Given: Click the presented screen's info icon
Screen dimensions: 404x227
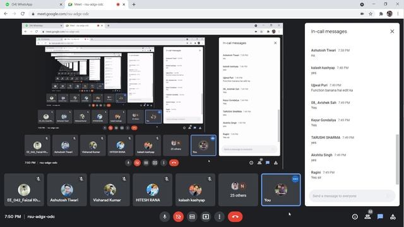Looking at the screenshot, I should pyautogui.click(x=251, y=163).
